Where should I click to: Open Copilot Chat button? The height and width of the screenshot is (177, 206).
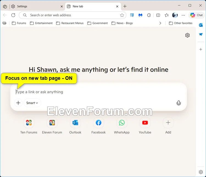(x=196, y=15)
